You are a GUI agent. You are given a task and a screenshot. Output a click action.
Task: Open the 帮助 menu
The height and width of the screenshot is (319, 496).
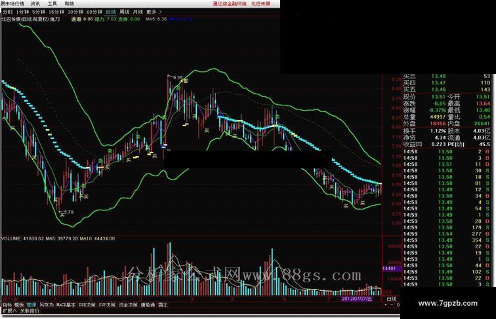point(70,4)
